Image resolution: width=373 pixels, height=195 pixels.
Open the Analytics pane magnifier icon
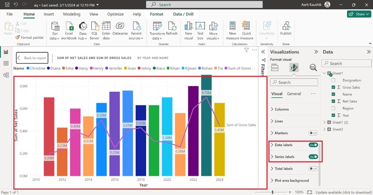(x=313, y=67)
